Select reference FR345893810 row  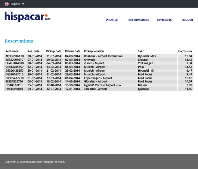click(x=99, y=89)
